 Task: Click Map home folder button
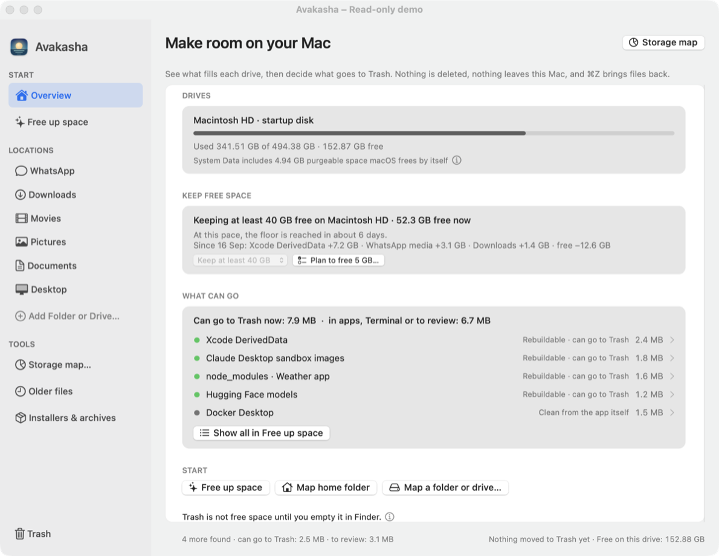pos(326,487)
